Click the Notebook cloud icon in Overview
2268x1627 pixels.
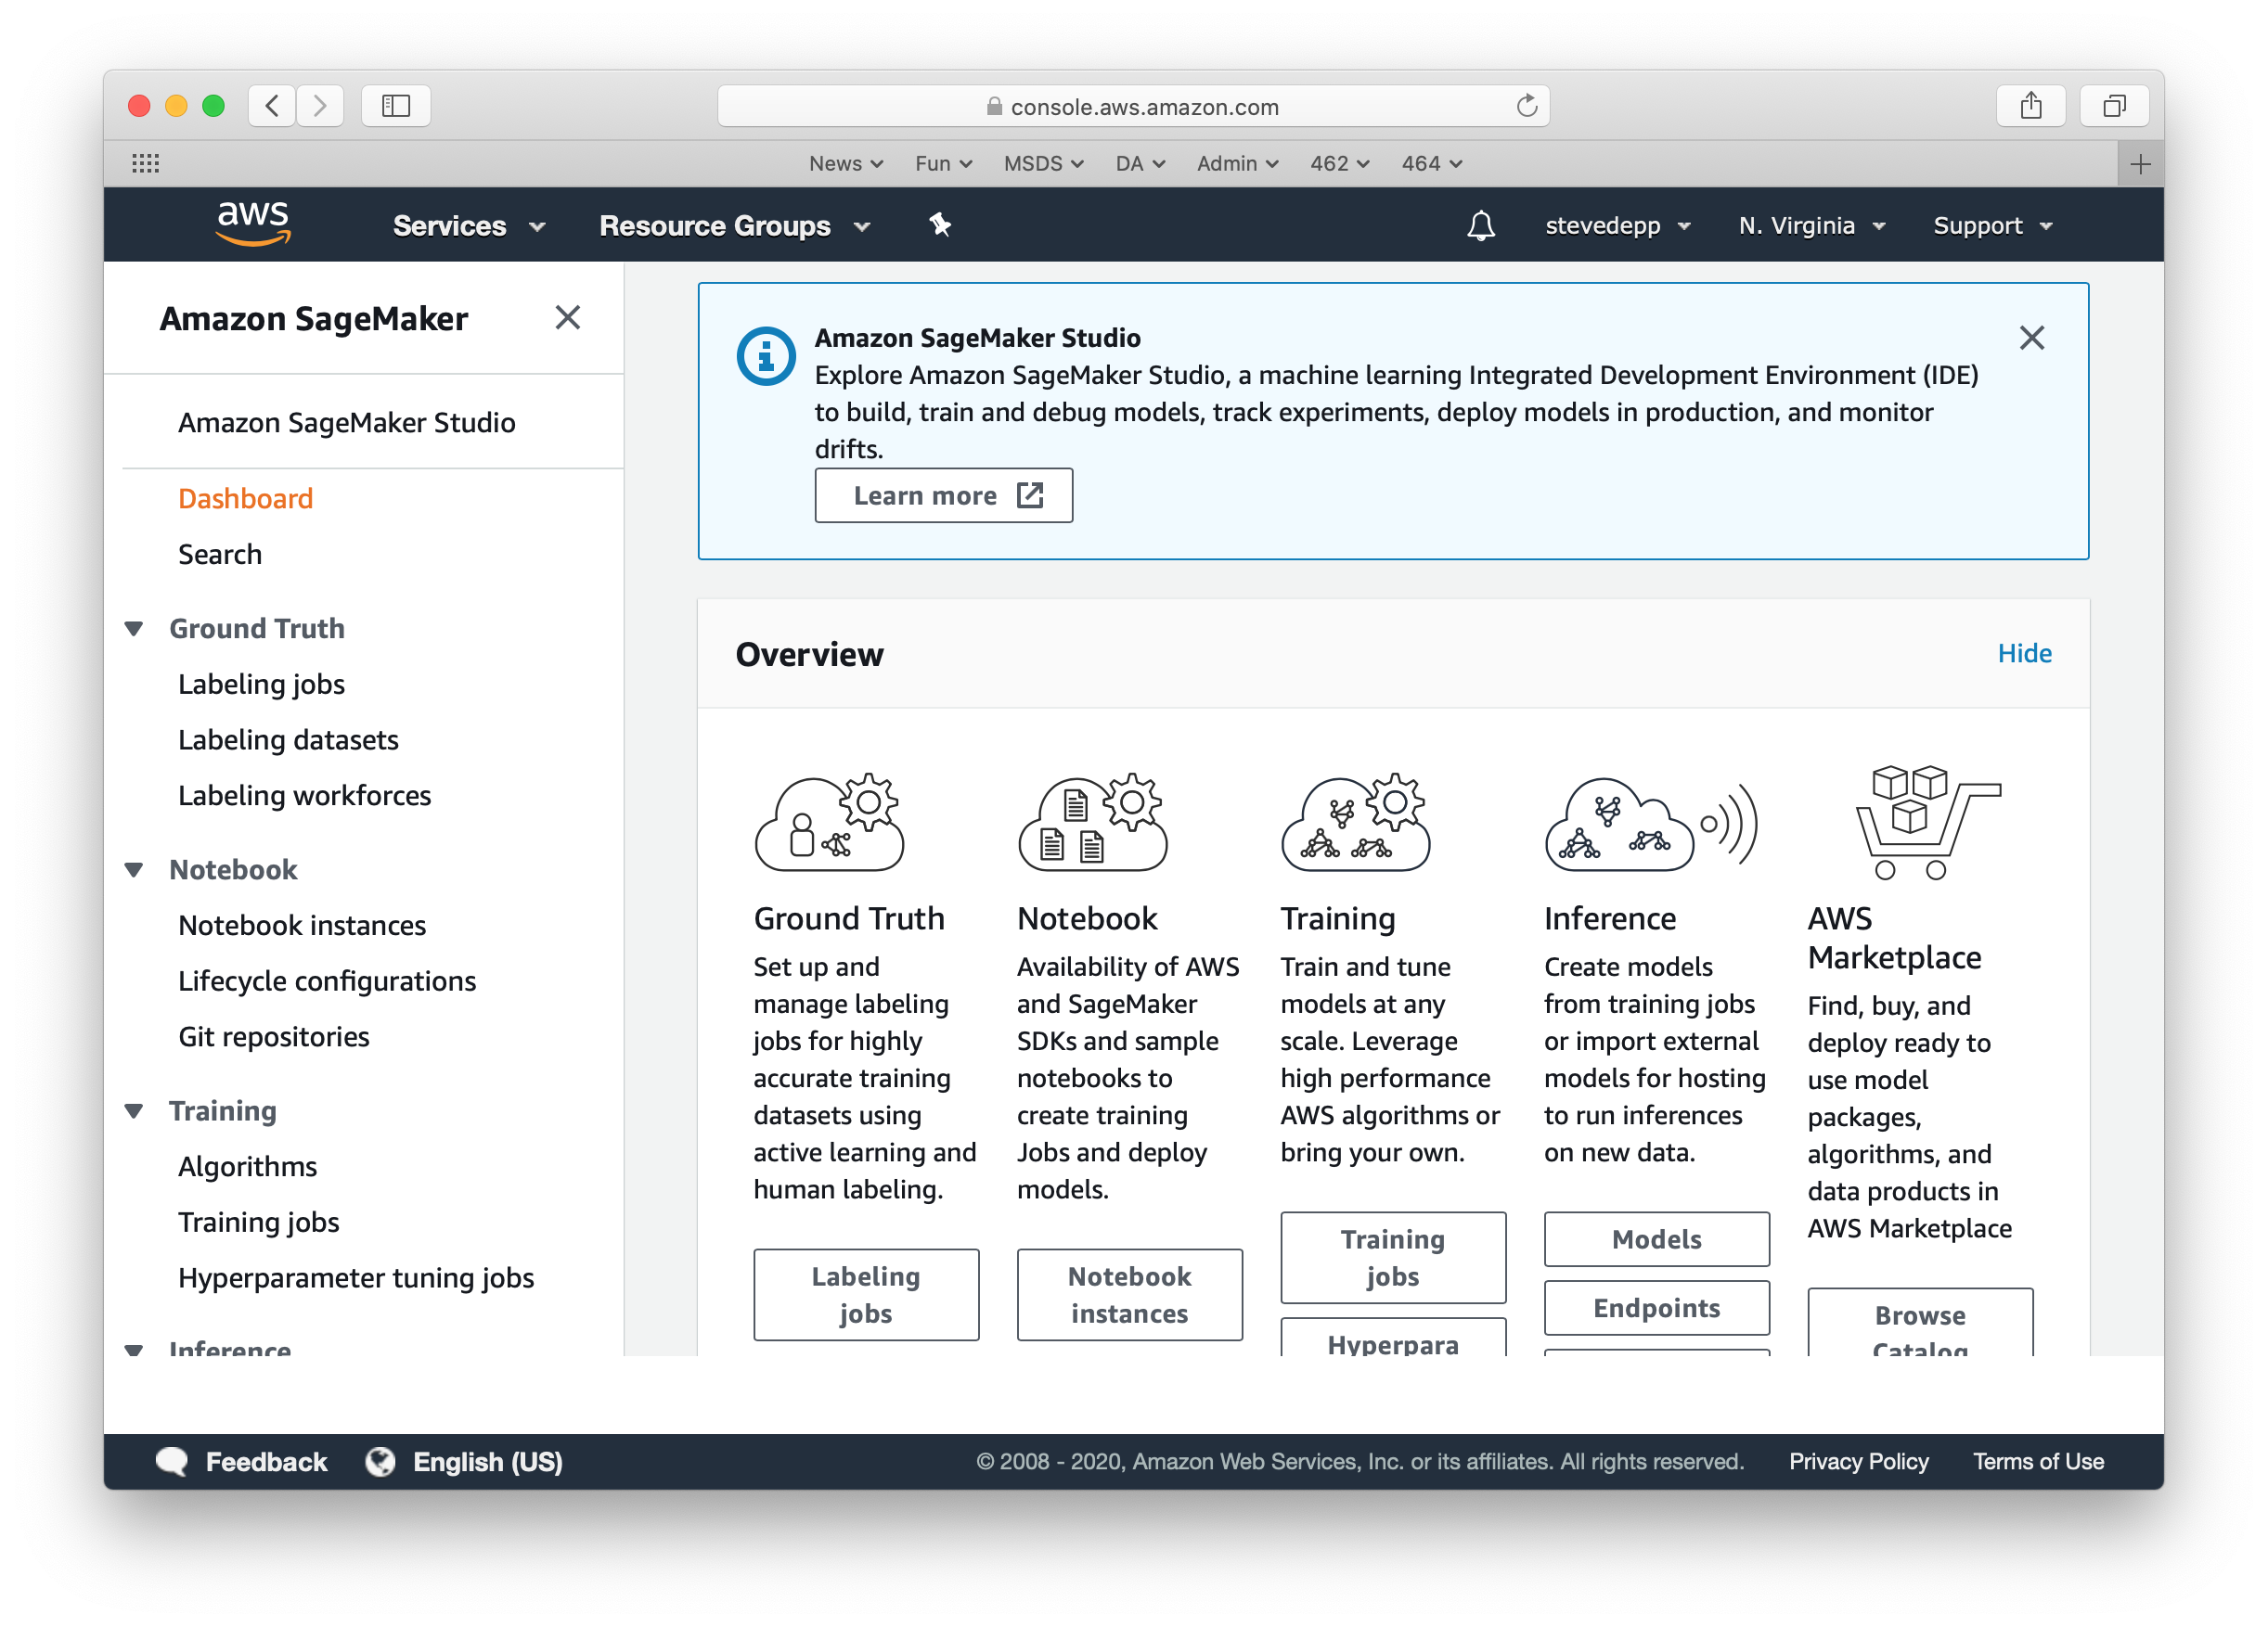[x=1092, y=823]
